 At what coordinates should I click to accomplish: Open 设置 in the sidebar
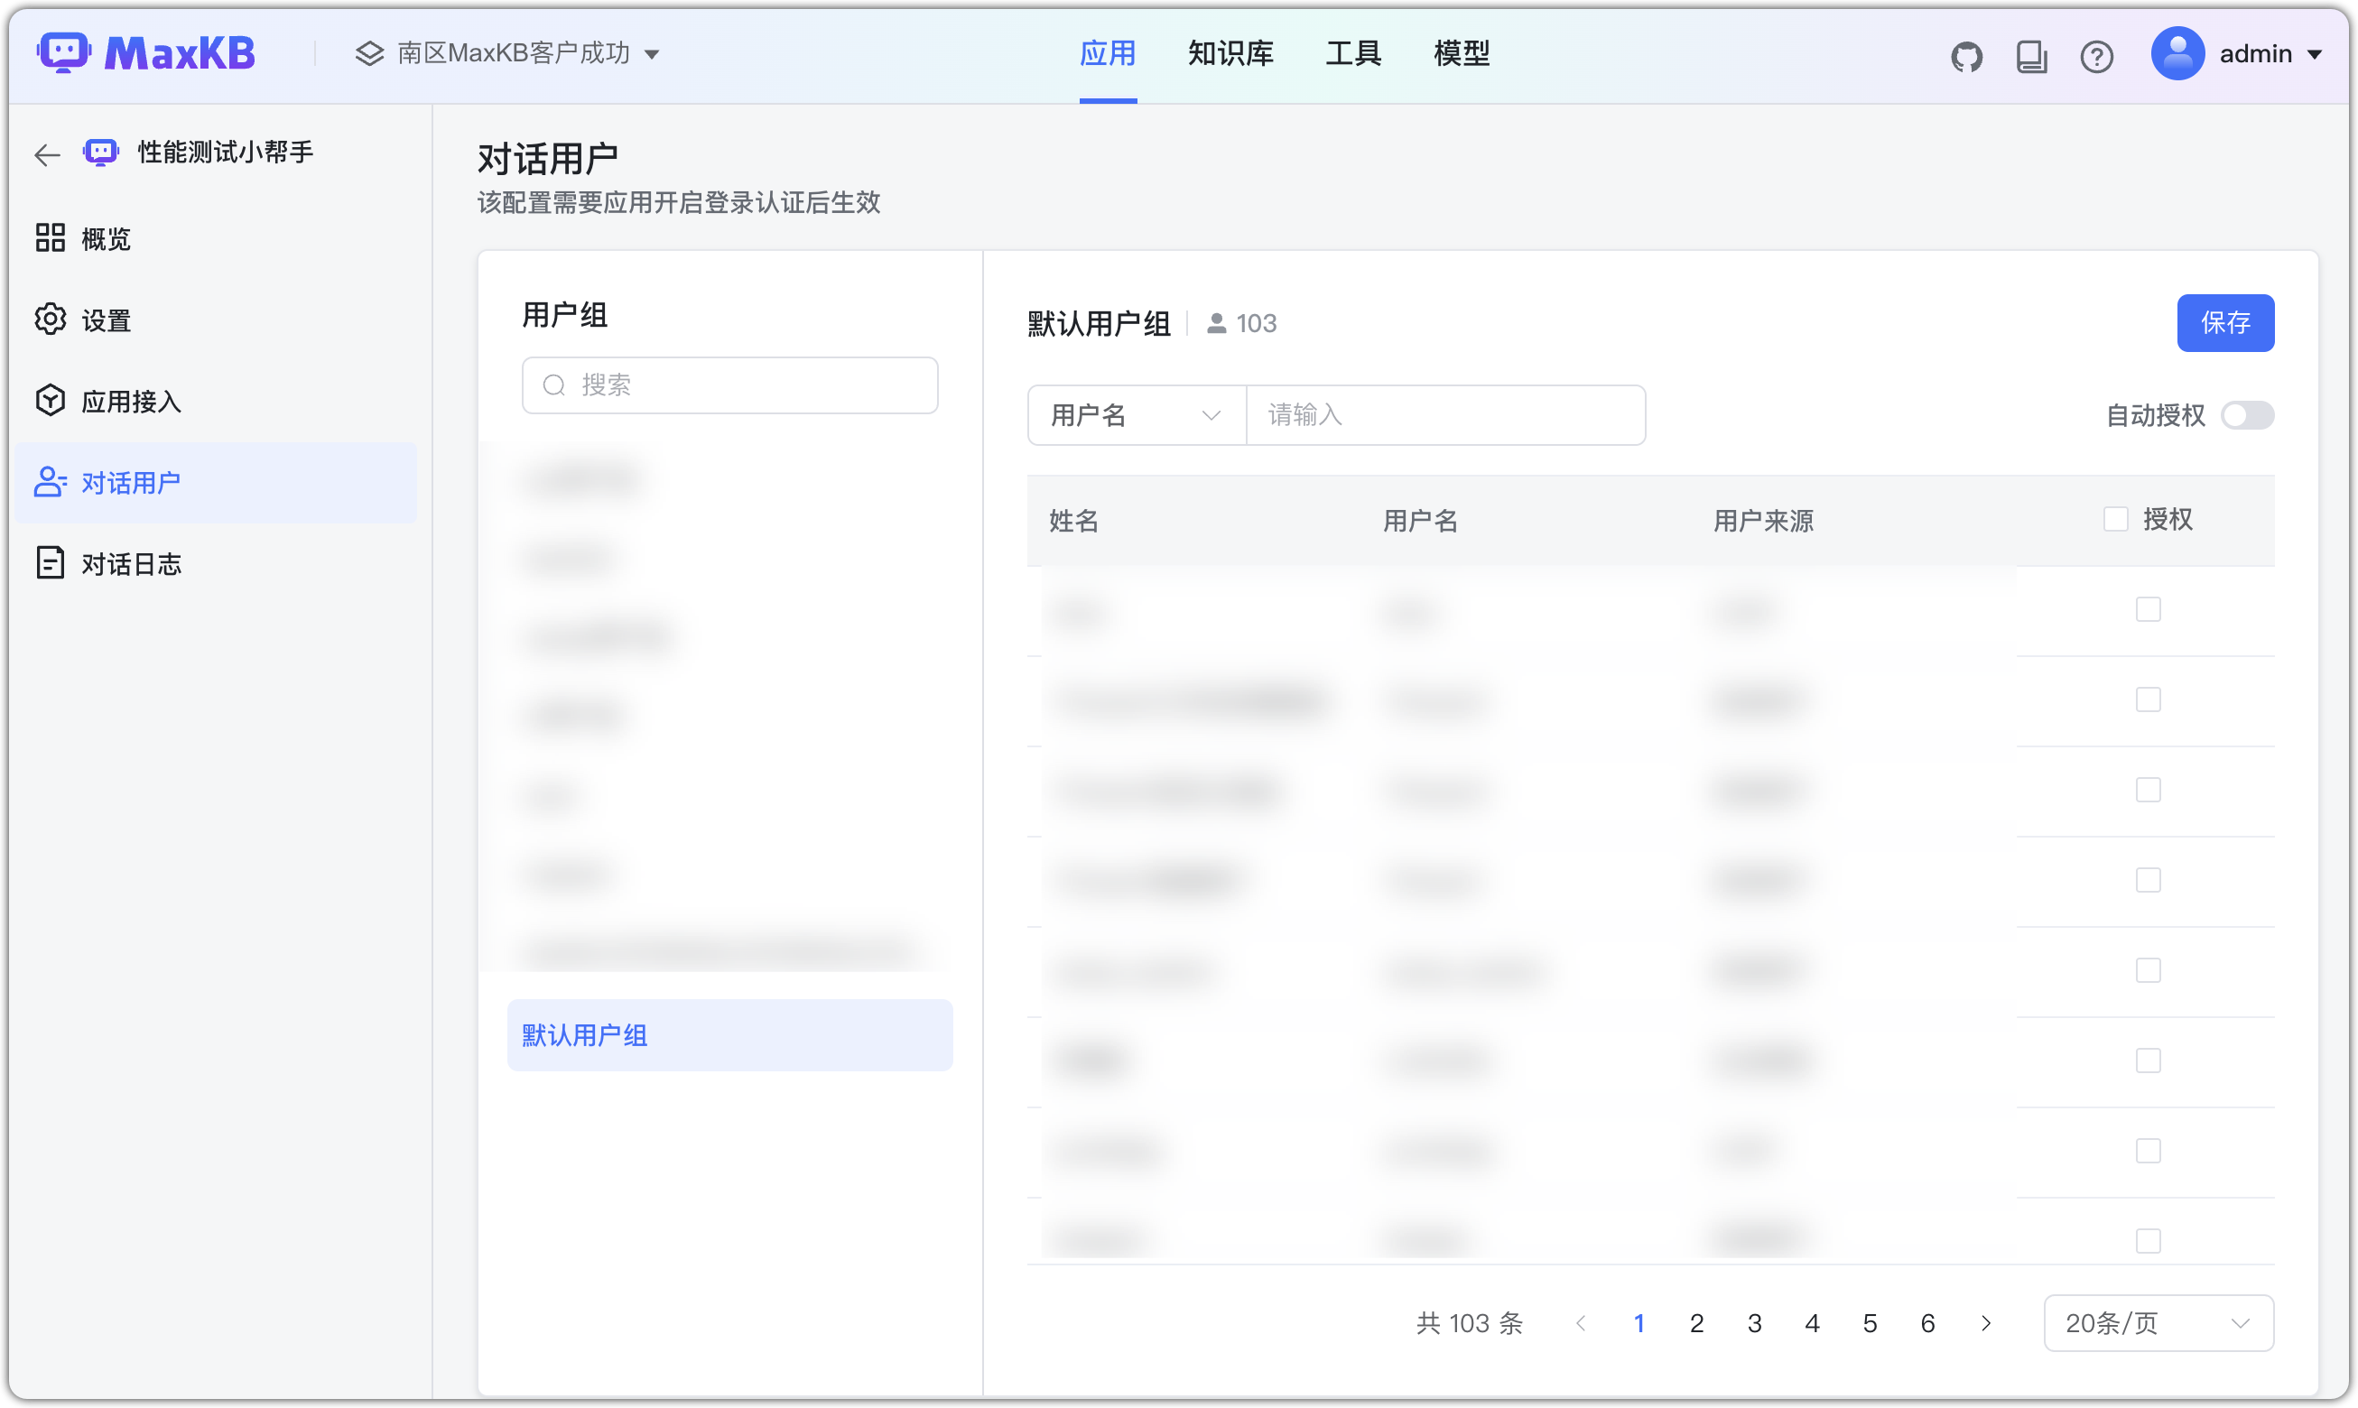216,320
